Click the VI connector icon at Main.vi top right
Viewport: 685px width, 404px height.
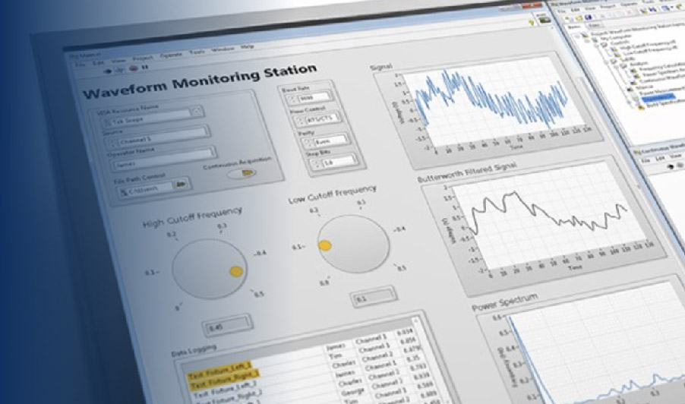pyautogui.click(x=544, y=19)
